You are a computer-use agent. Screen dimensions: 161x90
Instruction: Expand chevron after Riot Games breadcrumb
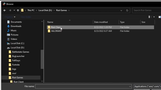69,10
